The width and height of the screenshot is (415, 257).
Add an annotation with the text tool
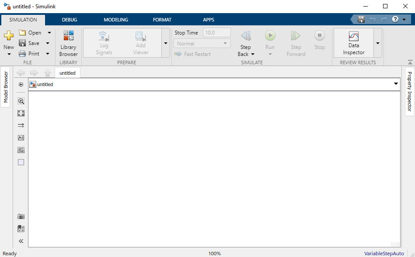pos(21,138)
